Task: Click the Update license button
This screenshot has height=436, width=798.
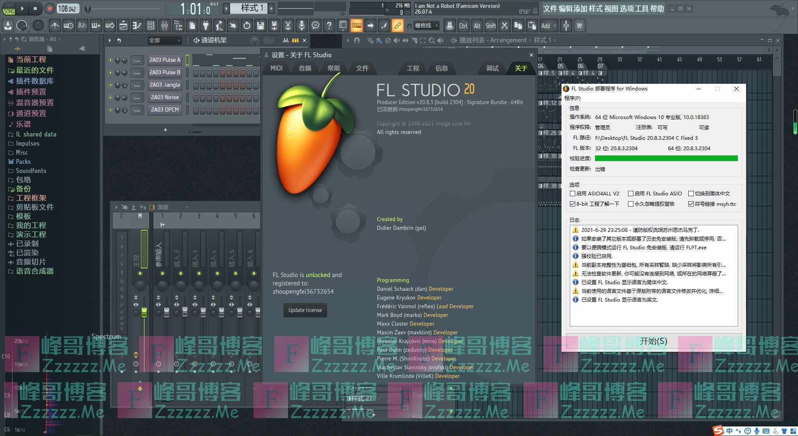Action: point(305,310)
